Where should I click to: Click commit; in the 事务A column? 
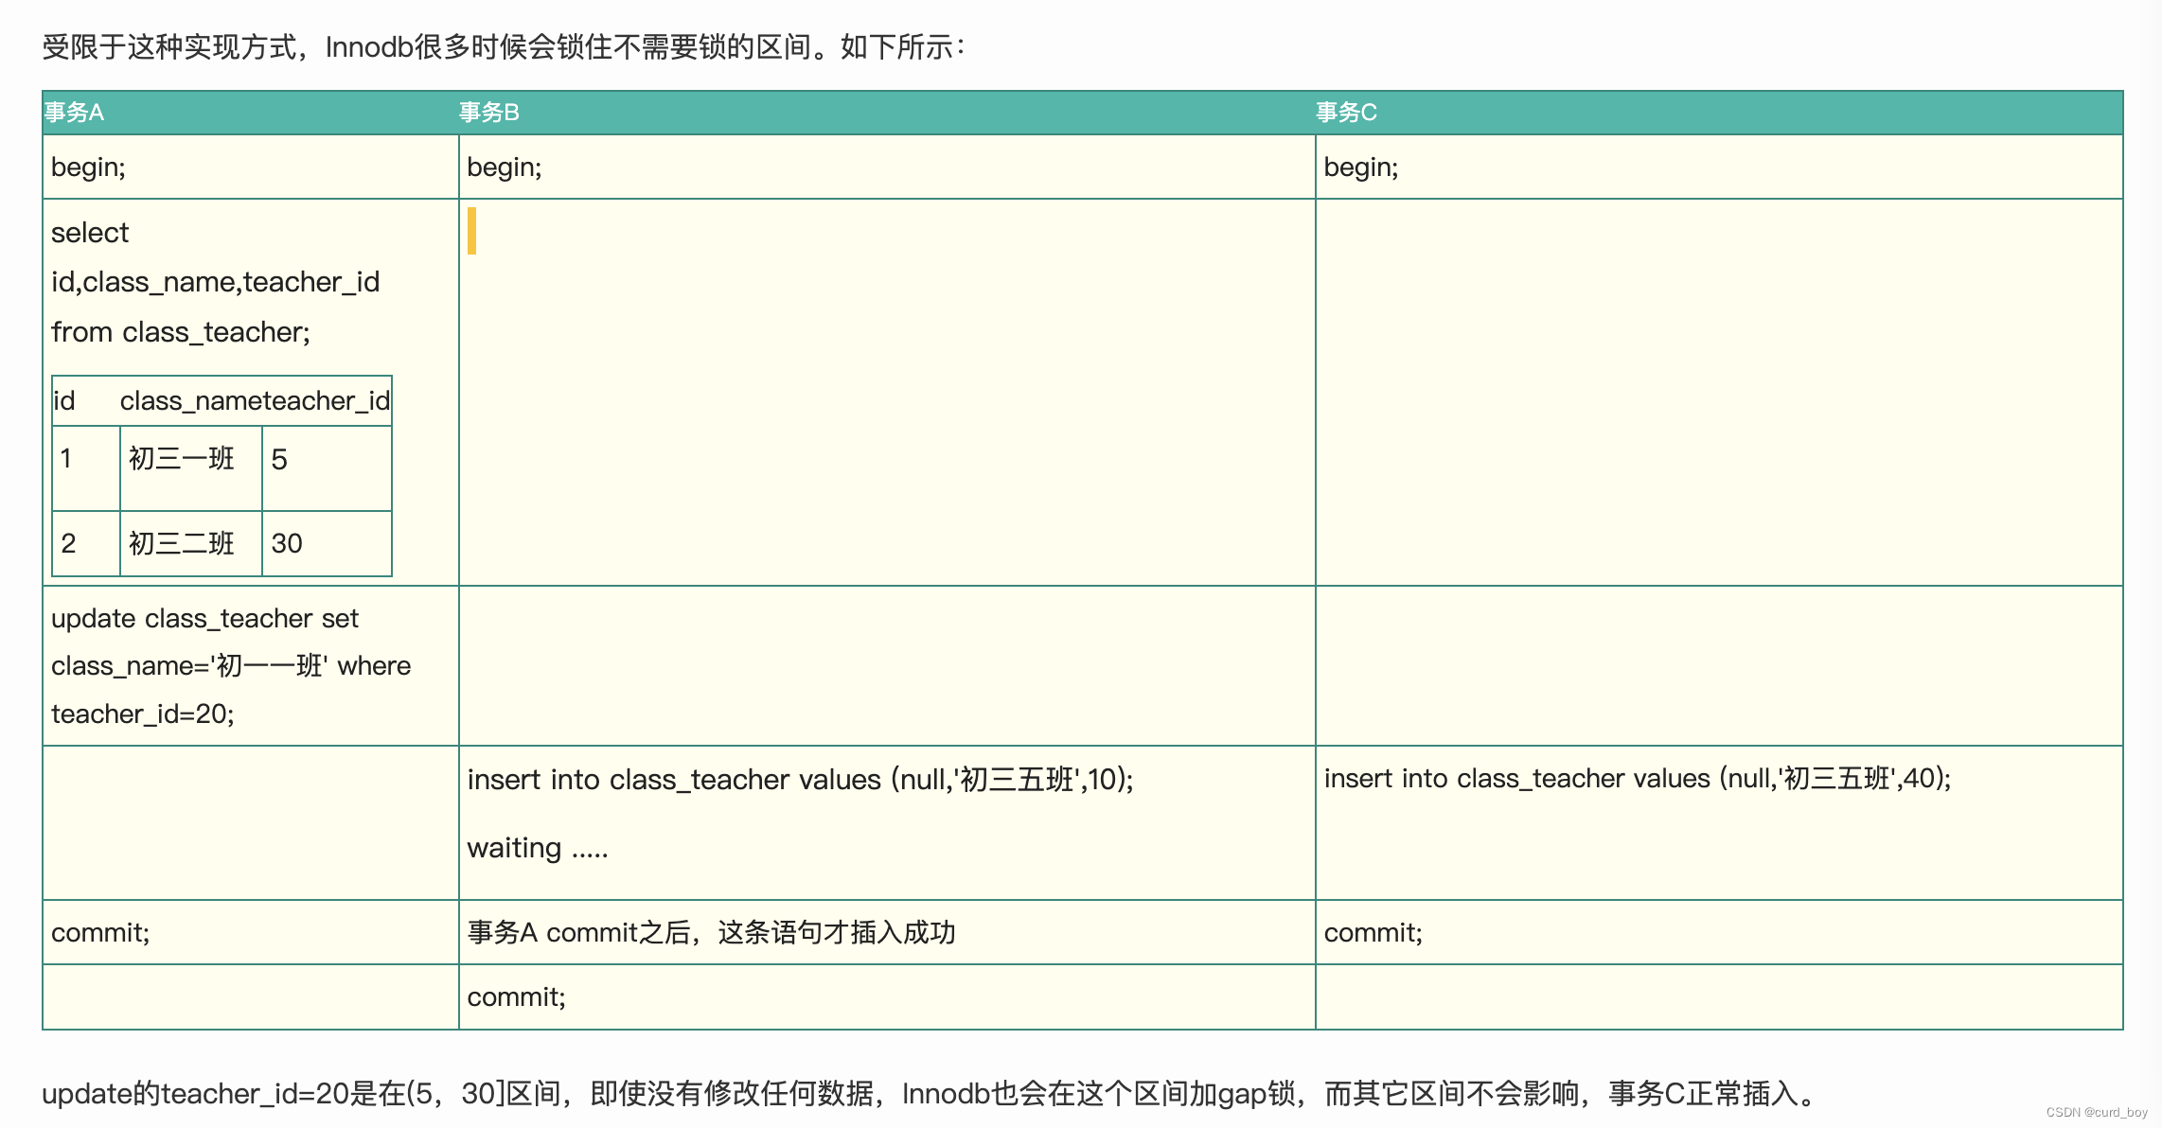point(100,933)
